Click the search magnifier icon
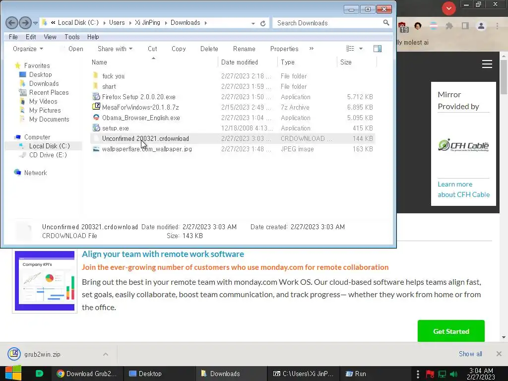This screenshot has height=381, width=508. click(386, 23)
